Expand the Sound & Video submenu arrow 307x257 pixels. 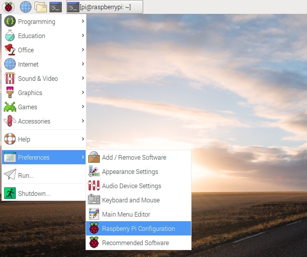coord(83,78)
